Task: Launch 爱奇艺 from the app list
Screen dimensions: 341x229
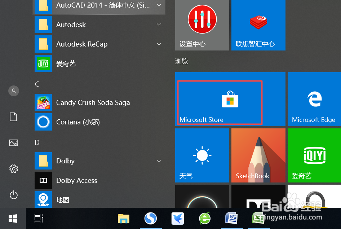Action: [99, 63]
